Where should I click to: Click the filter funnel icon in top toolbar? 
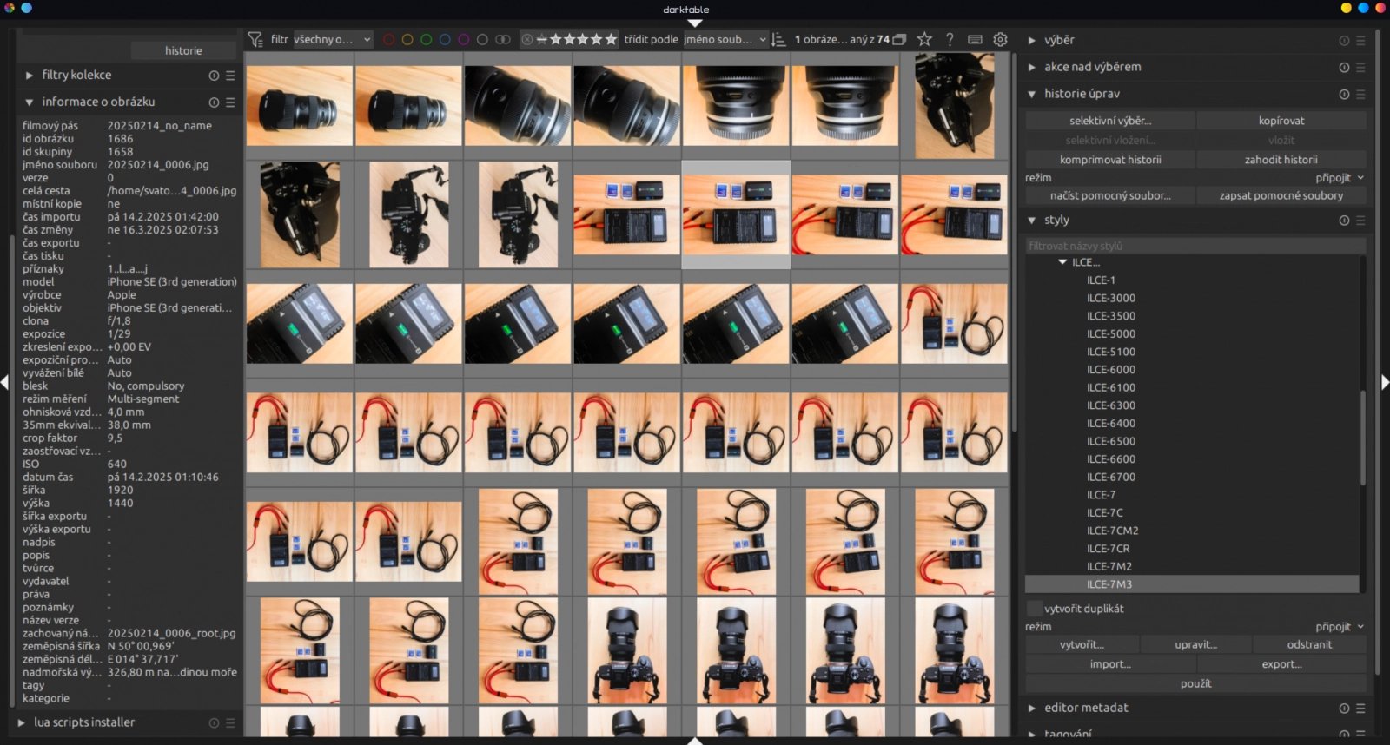click(255, 40)
